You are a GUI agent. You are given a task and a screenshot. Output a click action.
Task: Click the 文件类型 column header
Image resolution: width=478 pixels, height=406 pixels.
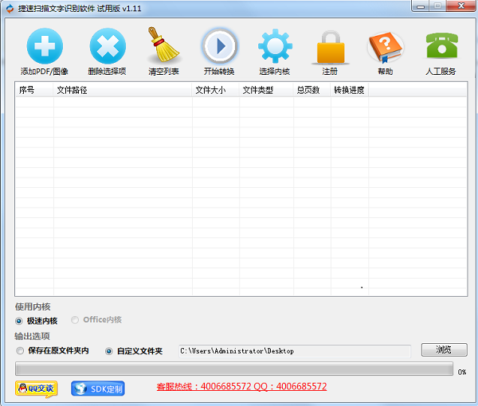coord(266,90)
